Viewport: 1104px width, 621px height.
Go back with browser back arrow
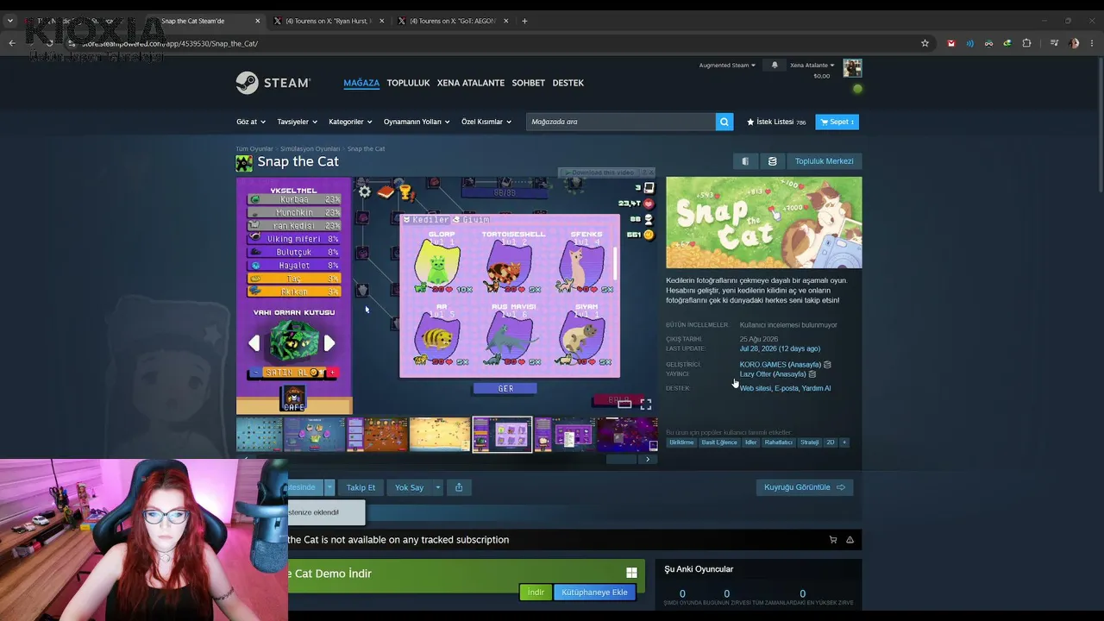(x=12, y=43)
